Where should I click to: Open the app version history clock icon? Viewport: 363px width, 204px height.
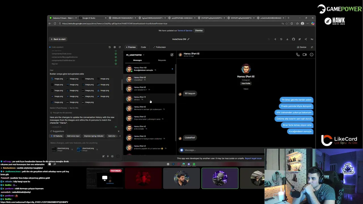[x=281, y=39]
